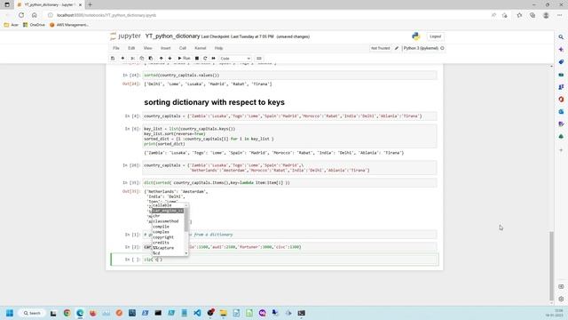Click the Python logo icon
The height and width of the screenshot is (320, 568).
click(416, 36)
